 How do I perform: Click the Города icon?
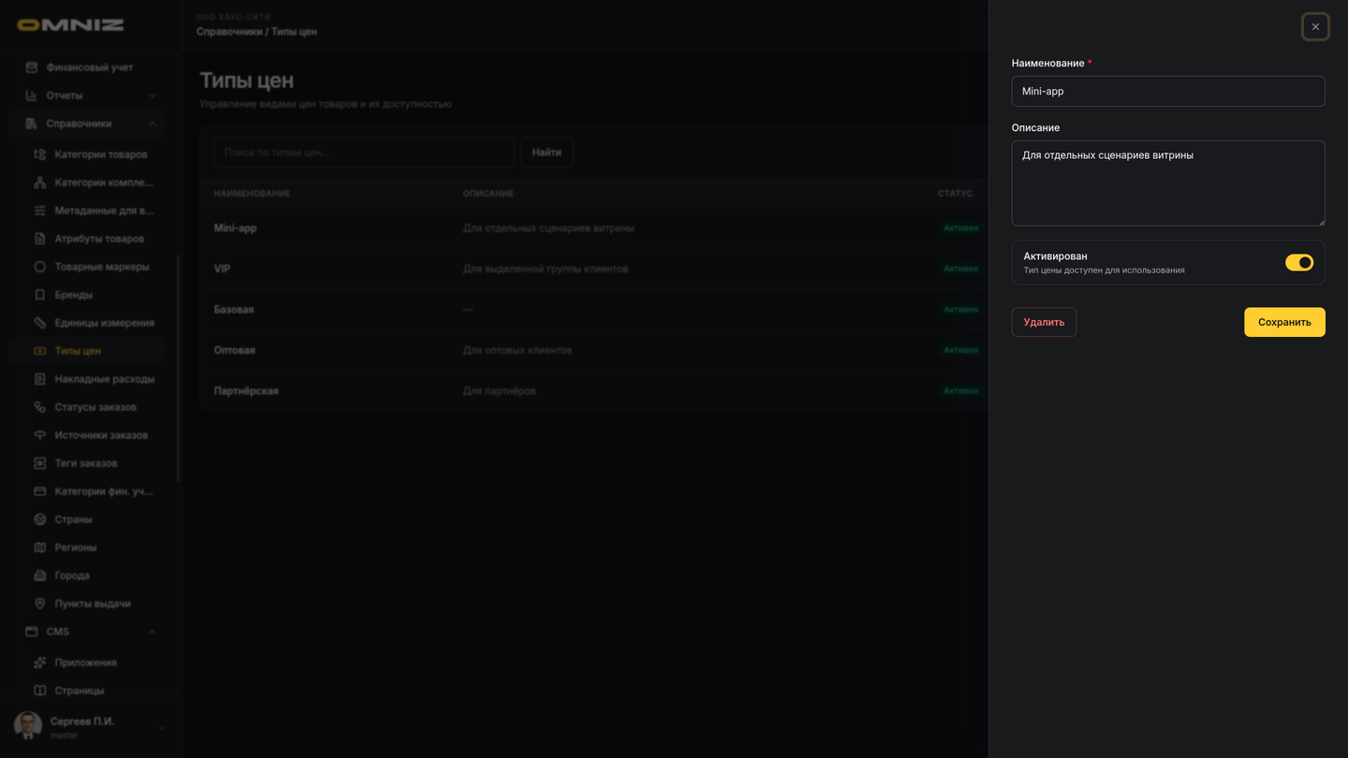pyautogui.click(x=39, y=576)
